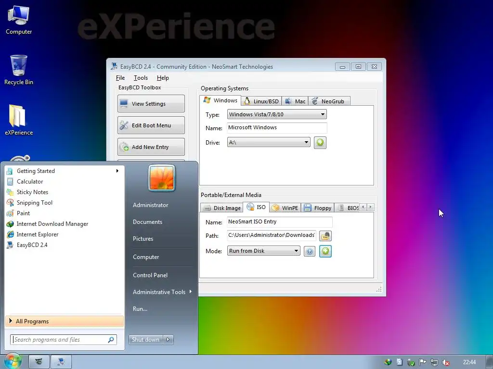
Task: Click the EasyBCD taskbar button
Action: point(61,362)
